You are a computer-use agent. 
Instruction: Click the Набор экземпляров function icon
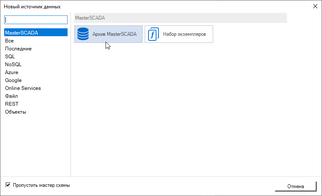[153, 34]
